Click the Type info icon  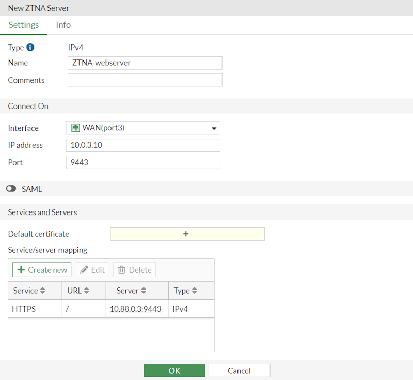tap(30, 48)
